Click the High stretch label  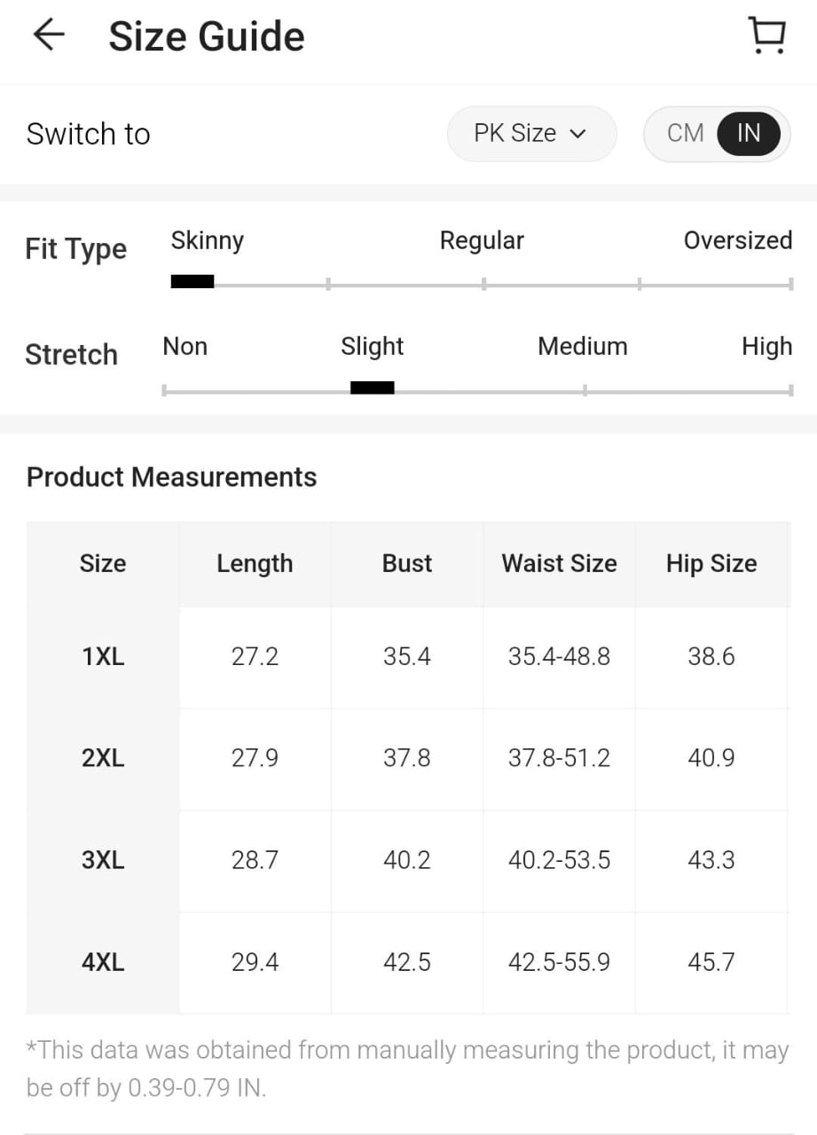766,347
